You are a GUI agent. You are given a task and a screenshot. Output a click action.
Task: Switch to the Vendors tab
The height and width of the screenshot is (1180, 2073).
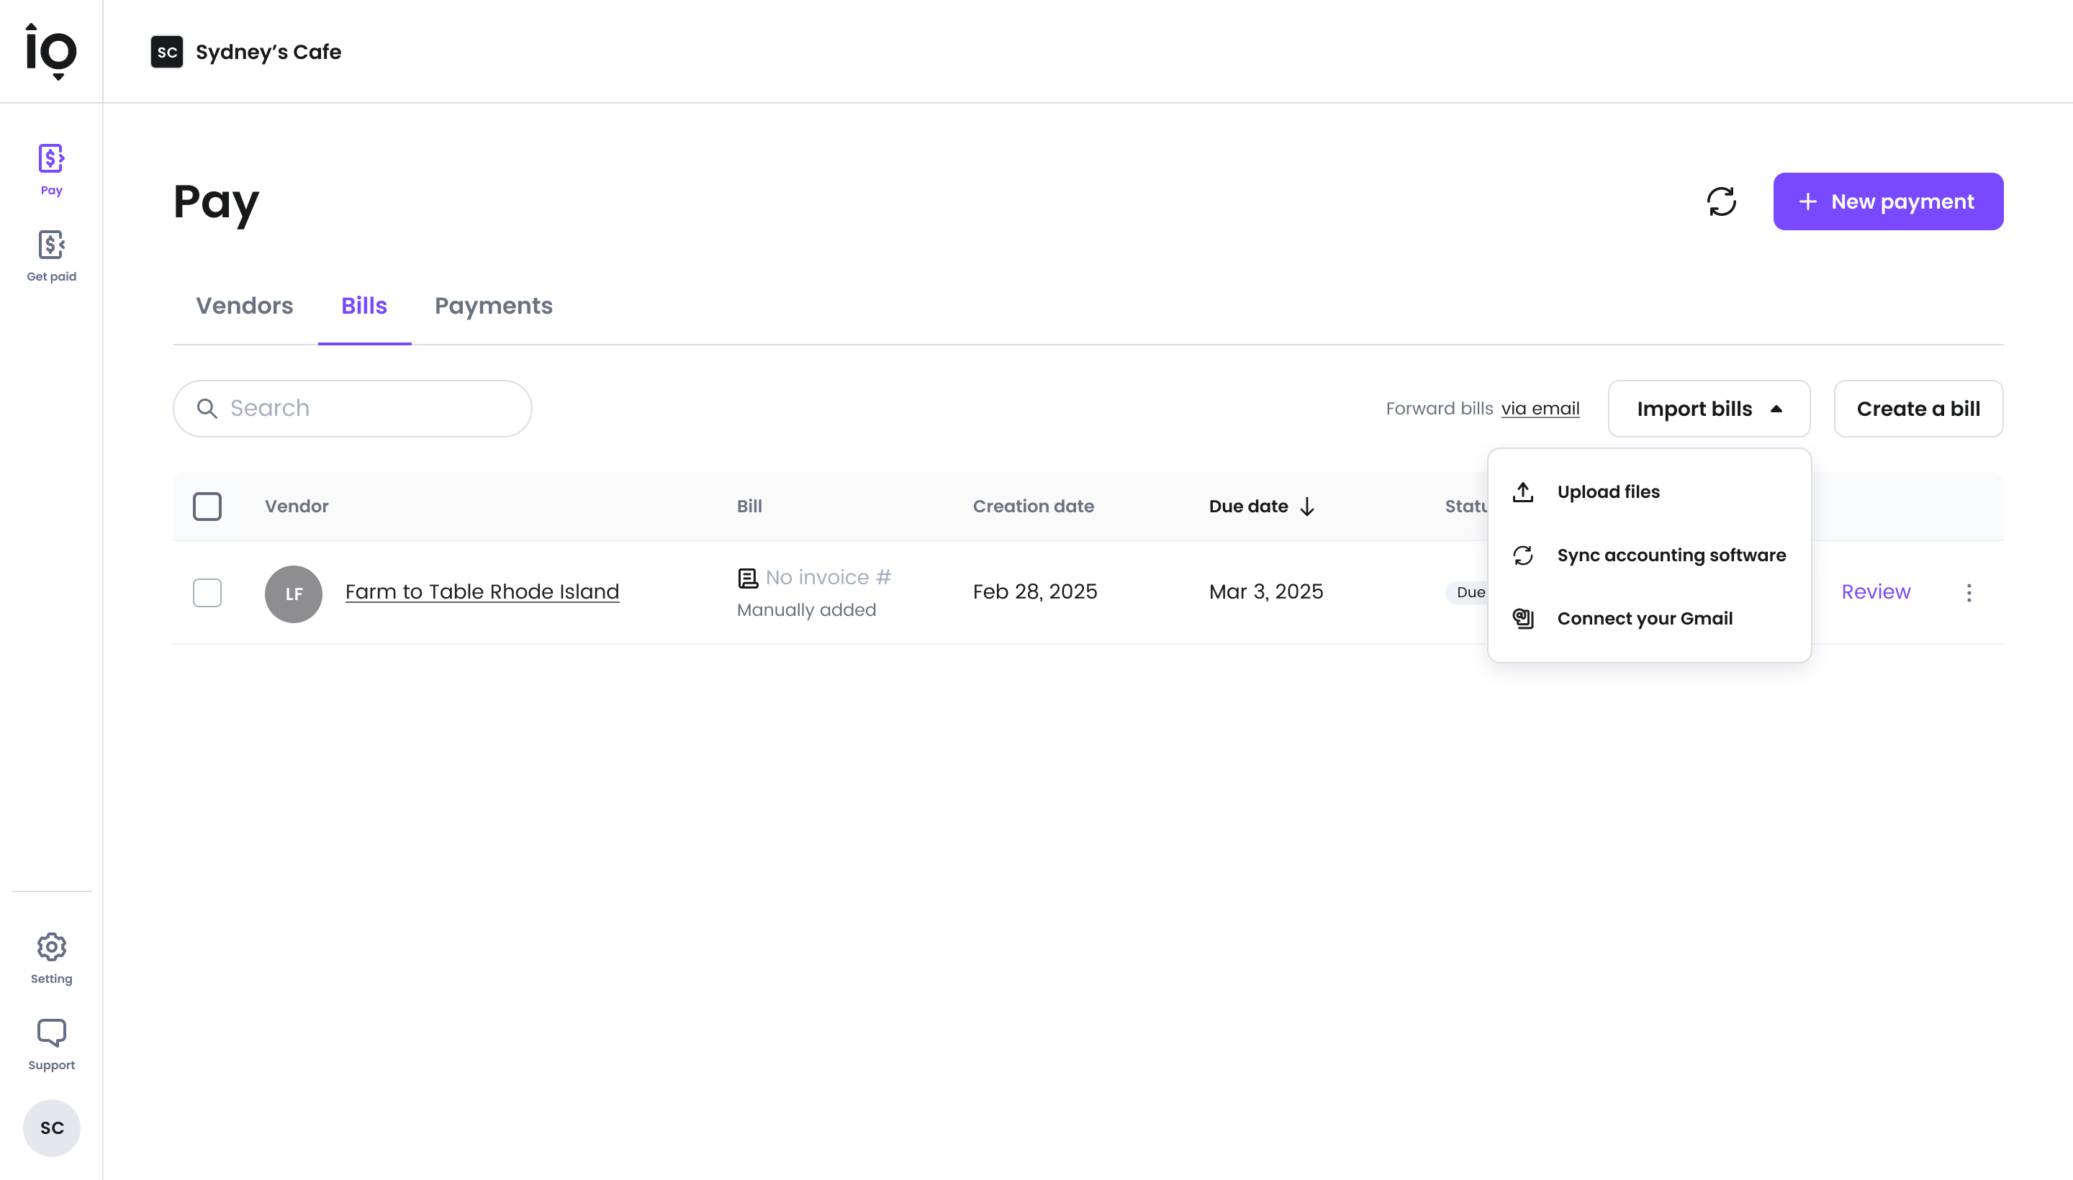tap(244, 306)
